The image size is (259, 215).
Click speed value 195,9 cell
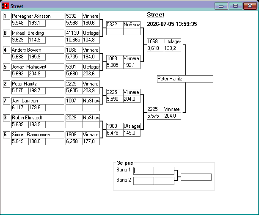click(x=37, y=57)
